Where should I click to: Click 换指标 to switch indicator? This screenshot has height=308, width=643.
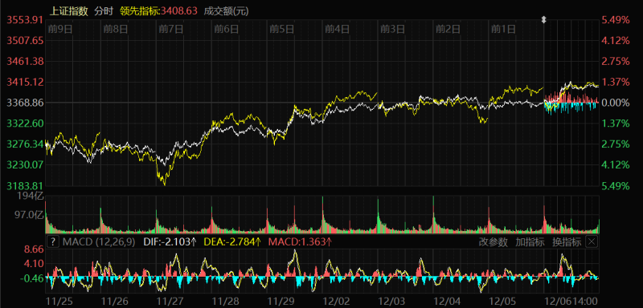pos(567,242)
